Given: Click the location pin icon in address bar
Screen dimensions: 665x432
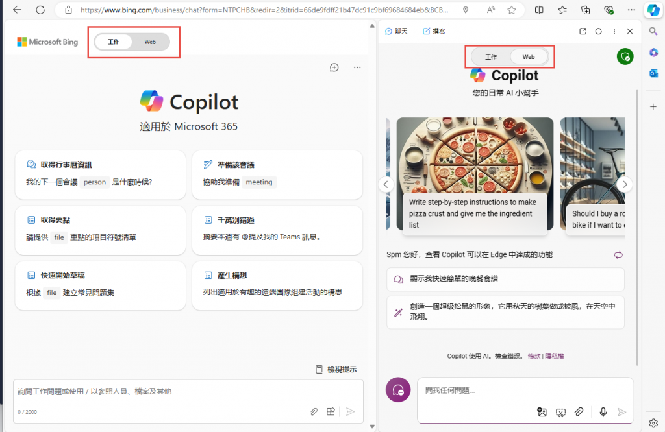Looking at the screenshot, I should (466, 10).
